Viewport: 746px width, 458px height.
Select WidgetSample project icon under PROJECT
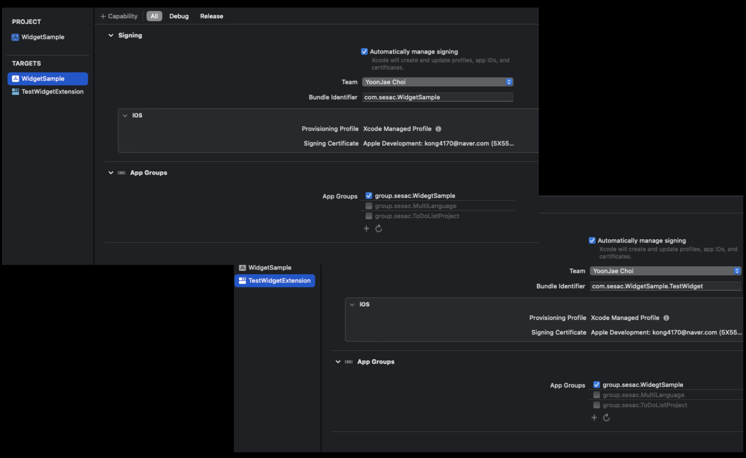point(15,37)
